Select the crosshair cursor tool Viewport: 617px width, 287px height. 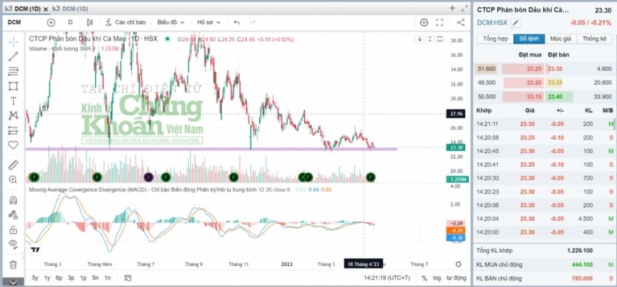pos(13,41)
